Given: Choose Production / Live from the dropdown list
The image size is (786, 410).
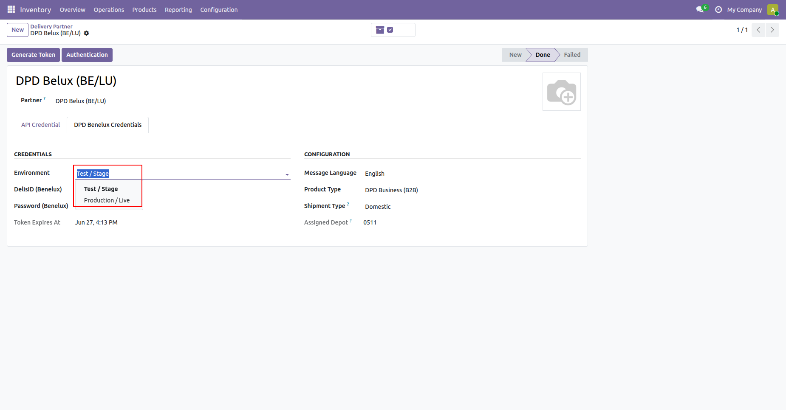Looking at the screenshot, I should coord(107,200).
